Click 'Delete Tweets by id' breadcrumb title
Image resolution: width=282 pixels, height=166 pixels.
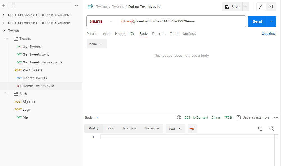coord(145,7)
